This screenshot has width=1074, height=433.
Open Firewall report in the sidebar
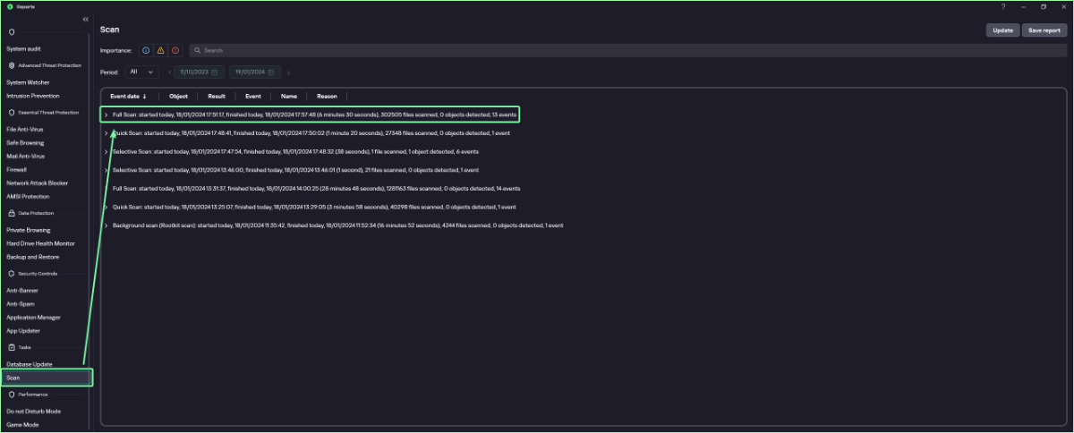pyautogui.click(x=17, y=169)
